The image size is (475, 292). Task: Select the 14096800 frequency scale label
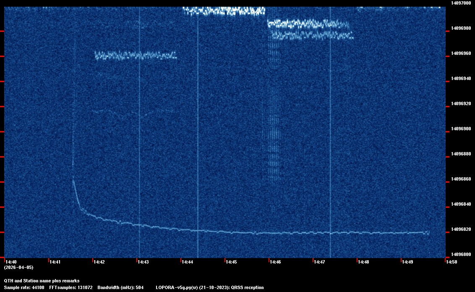[x=460, y=254]
